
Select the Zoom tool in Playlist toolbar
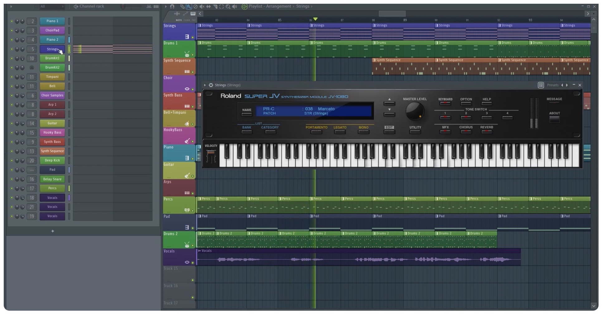228,6
